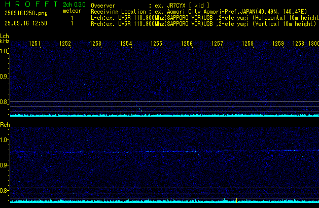The width and height of the screenshot is (319, 208).
Task: Select the 1300 time tick label
Action: (x=314, y=44)
